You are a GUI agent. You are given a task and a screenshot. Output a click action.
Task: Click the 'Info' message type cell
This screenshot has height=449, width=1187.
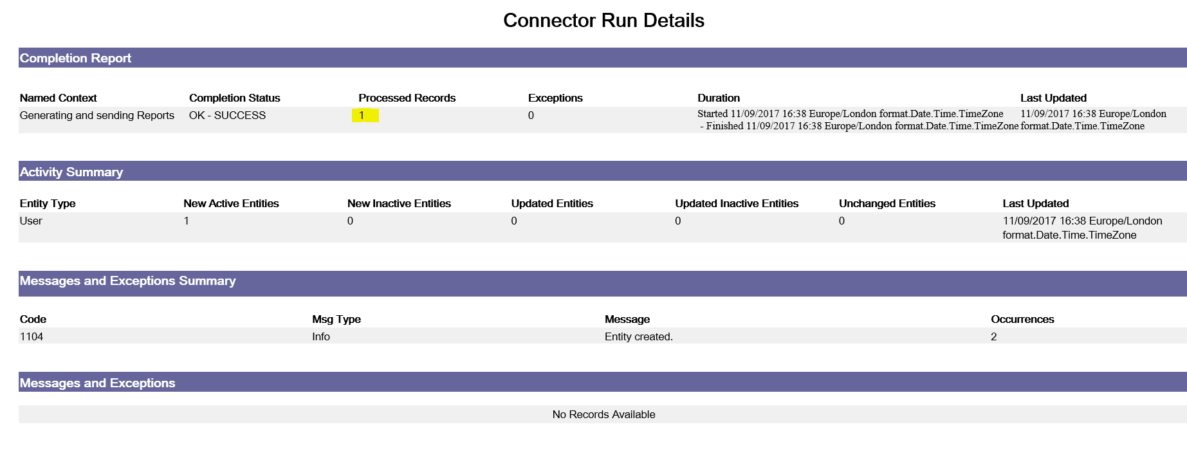(x=321, y=336)
